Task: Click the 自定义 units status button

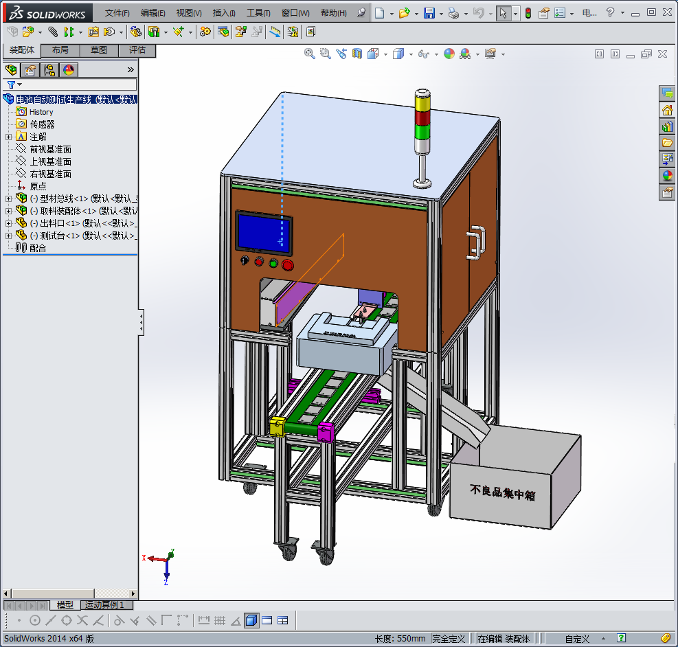Action: pos(577,639)
